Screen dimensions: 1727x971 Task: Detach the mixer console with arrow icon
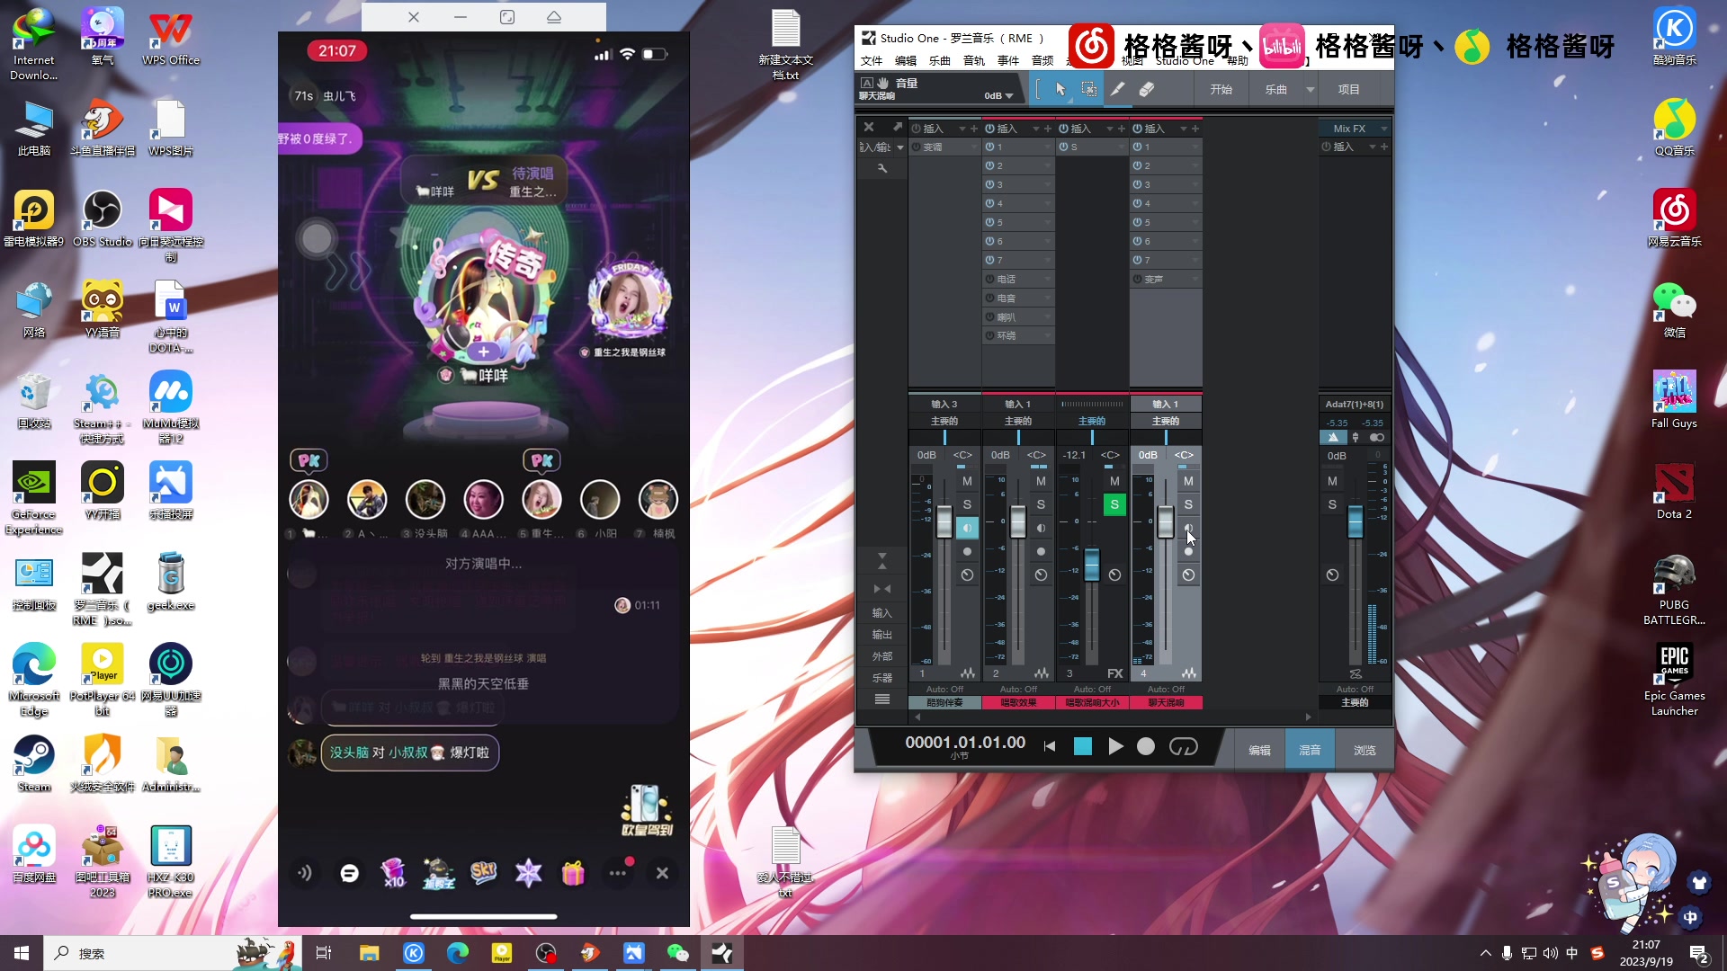coord(897,127)
